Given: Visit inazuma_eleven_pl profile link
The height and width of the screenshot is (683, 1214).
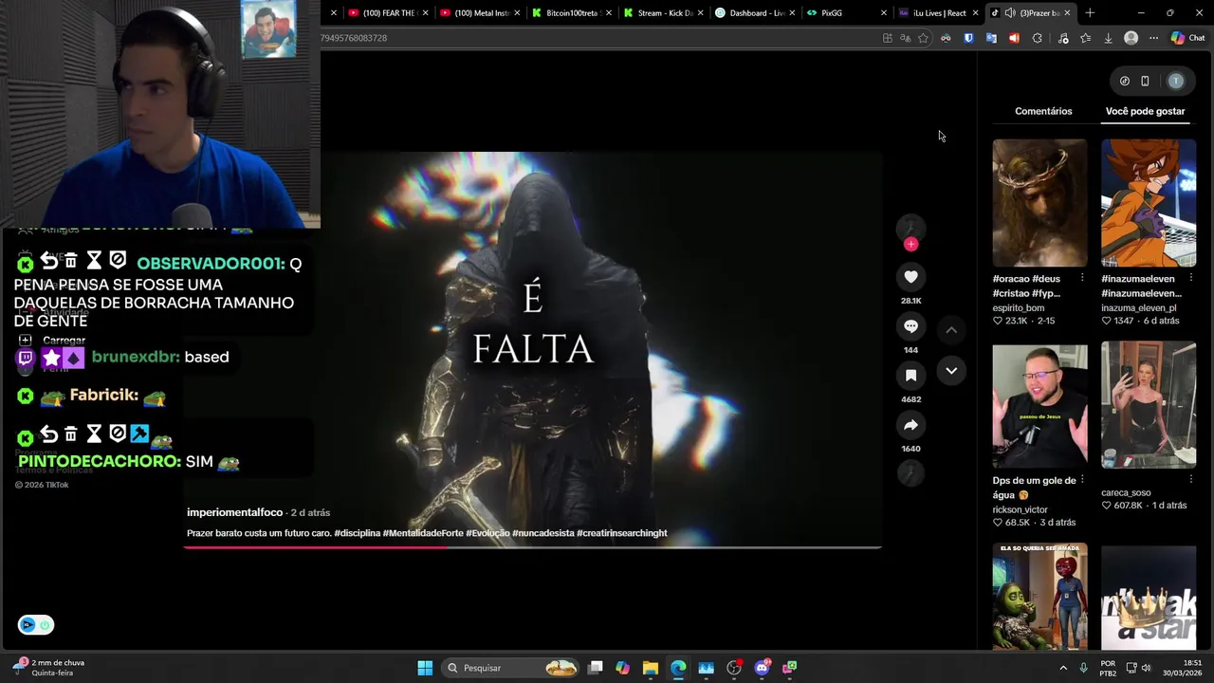Looking at the screenshot, I should [x=1138, y=307].
